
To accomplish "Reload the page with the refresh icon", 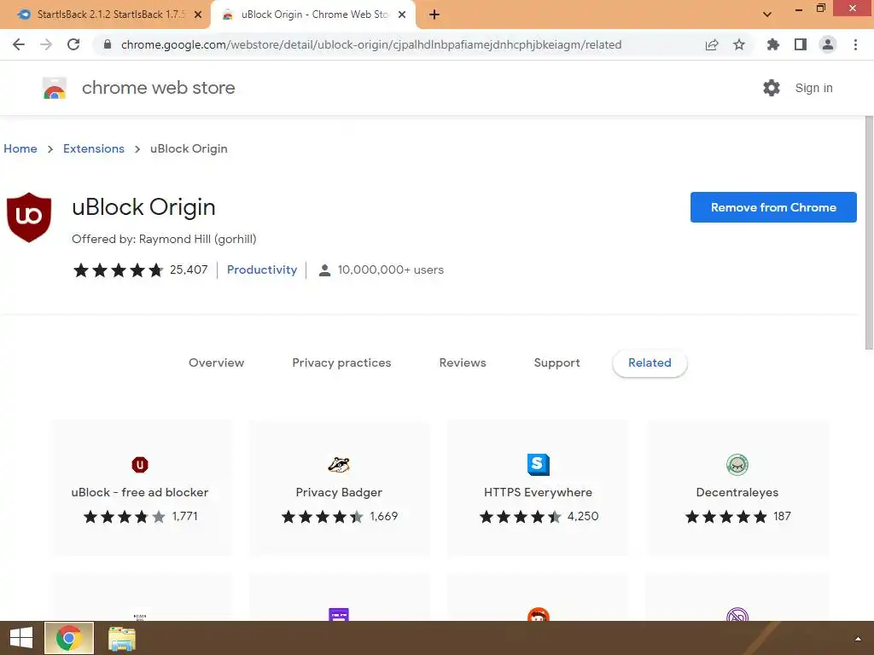I will pos(73,44).
